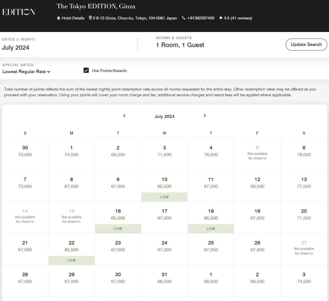Choose July 18 marked LOW
The height and width of the screenshot is (301, 329).
(211, 215)
